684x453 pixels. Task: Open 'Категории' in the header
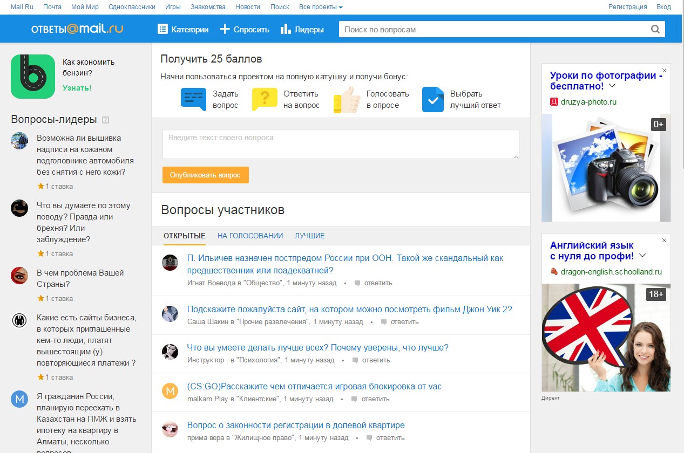[182, 30]
